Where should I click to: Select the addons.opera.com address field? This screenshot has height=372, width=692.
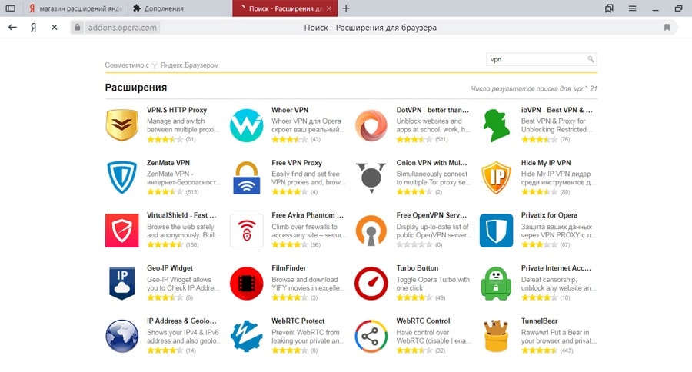pyautogui.click(x=122, y=28)
